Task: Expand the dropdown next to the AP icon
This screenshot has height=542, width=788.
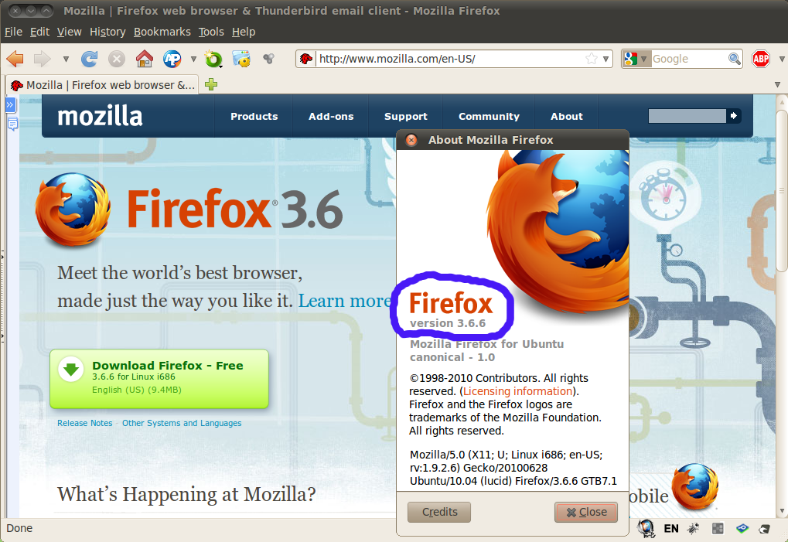Action: pos(193,60)
